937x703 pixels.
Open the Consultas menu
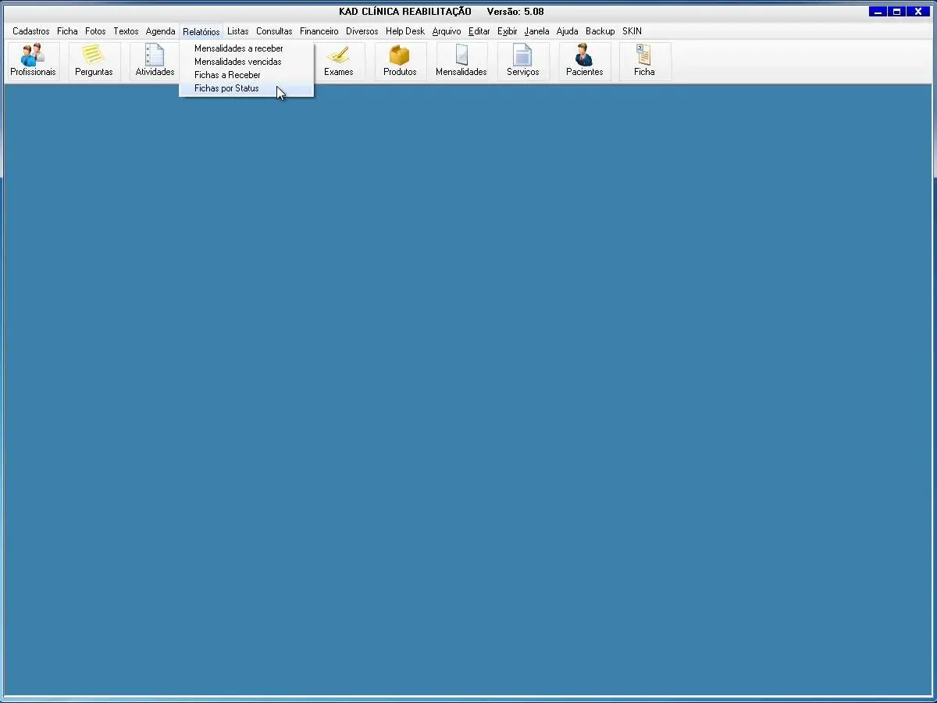[x=274, y=31]
